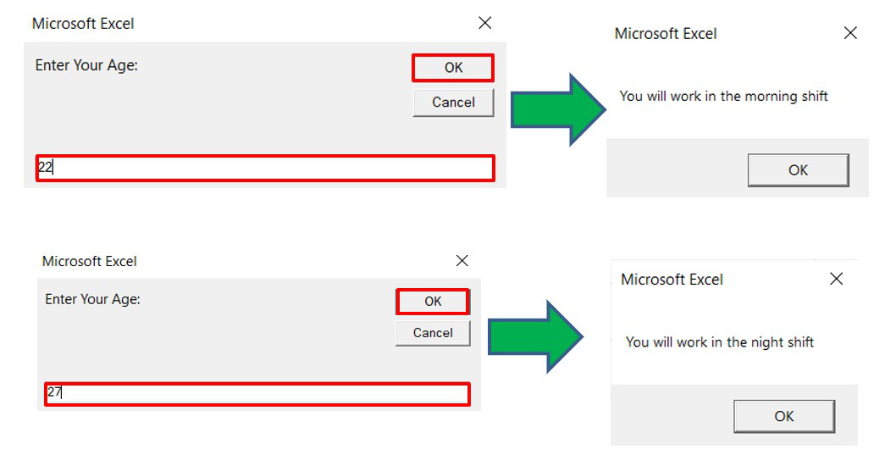Confirm OK on the morning shift message
This screenshot has height=466, width=896.
point(799,170)
